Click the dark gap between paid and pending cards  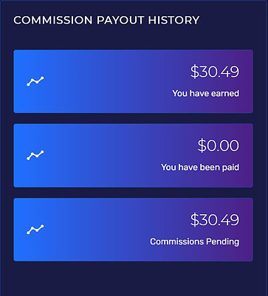133,193
